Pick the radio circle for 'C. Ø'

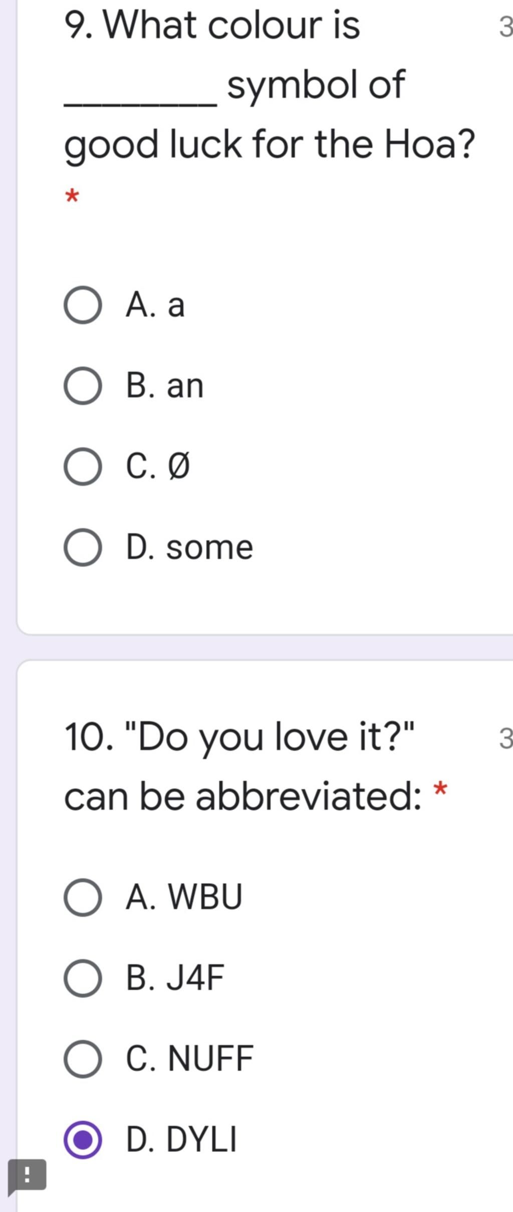[83, 467]
